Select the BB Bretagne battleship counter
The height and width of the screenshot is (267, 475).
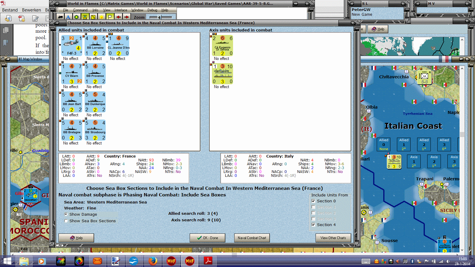point(72,130)
